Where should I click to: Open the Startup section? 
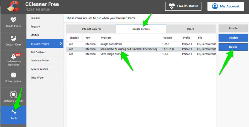(x=45, y=35)
